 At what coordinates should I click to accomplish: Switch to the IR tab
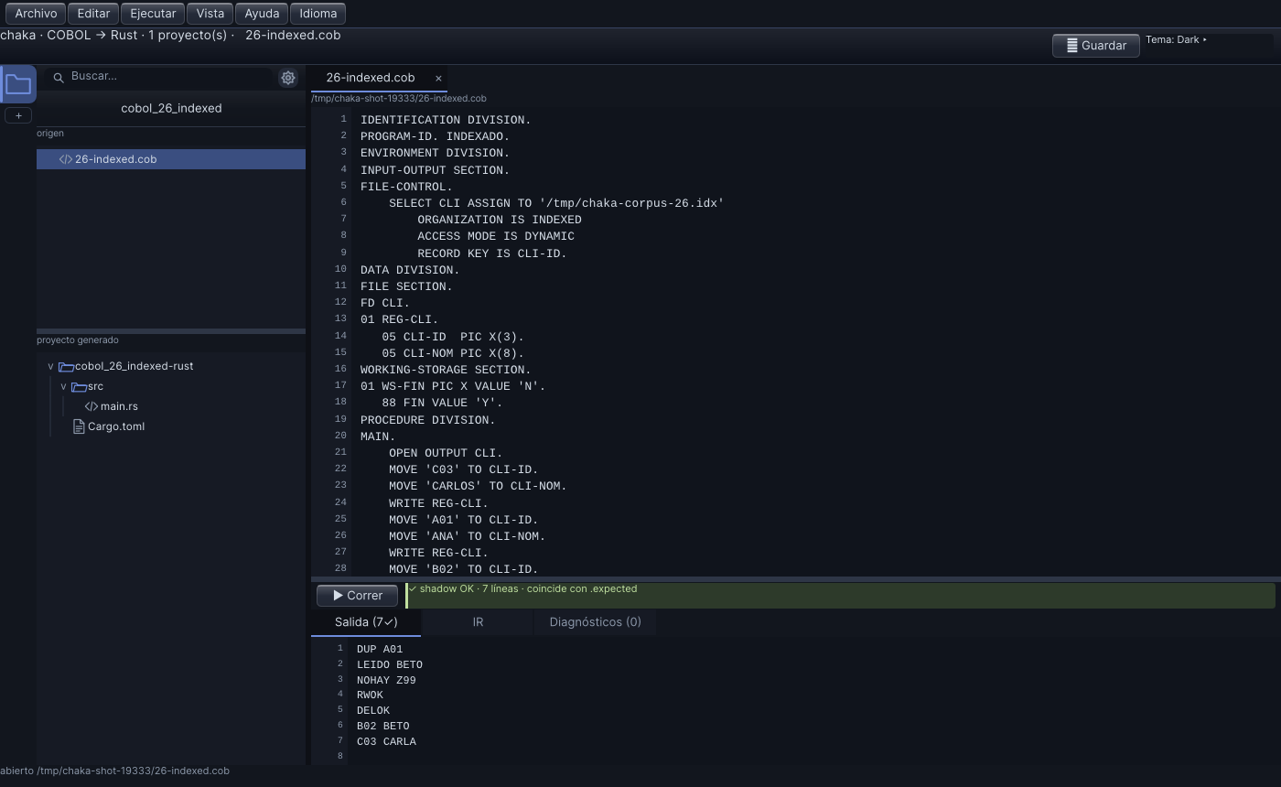pyautogui.click(x=478, y=622)
